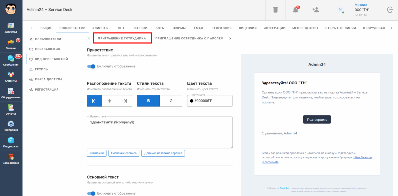Open Дашборд in the left sidebar
The height and width of the screenshot is (196, 398).
point(11,28)
